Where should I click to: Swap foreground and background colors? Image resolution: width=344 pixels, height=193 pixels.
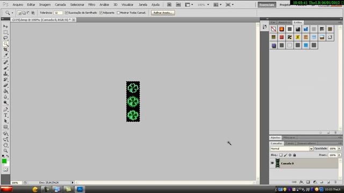coord(8,156)
